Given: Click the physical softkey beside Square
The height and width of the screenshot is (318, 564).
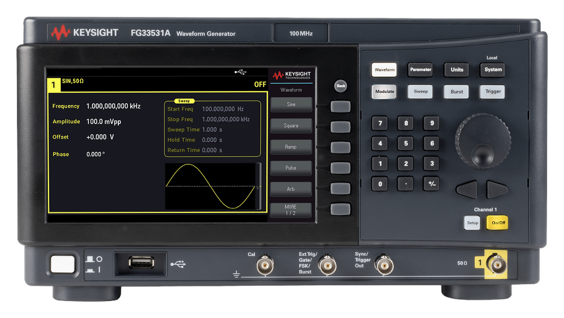Looking at the screenshot, I should 340,127.
